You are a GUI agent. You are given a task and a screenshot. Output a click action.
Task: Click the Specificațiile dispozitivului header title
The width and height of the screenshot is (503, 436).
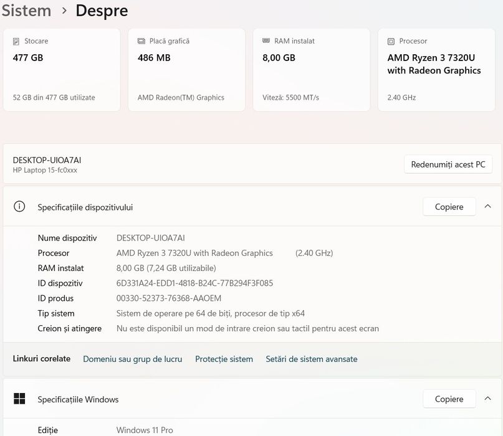pyautogui.click(x=85, y=207)
